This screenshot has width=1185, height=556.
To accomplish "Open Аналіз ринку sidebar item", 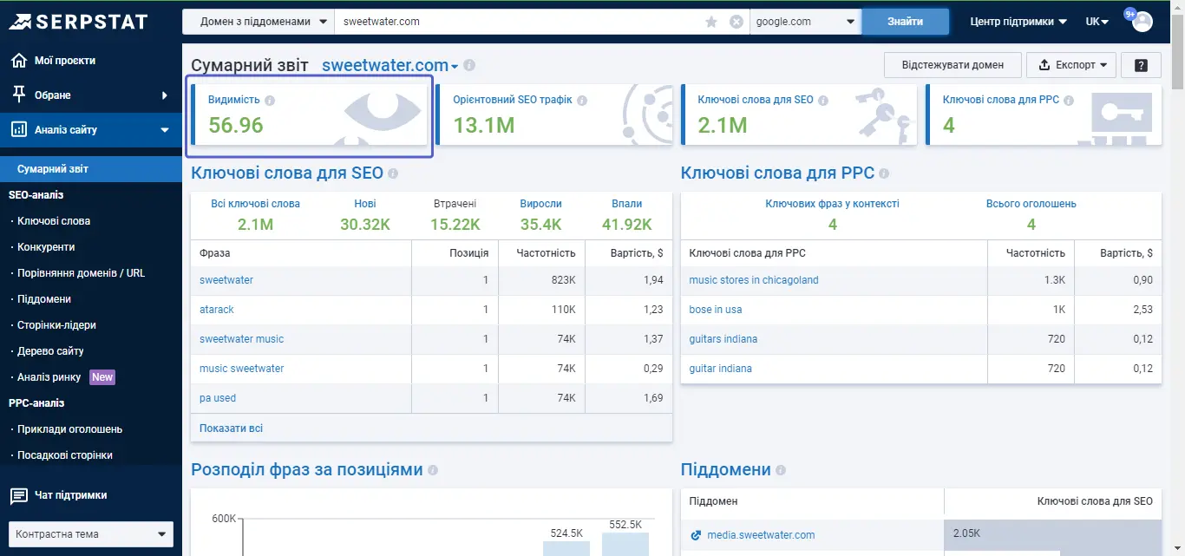I will 49,377.
